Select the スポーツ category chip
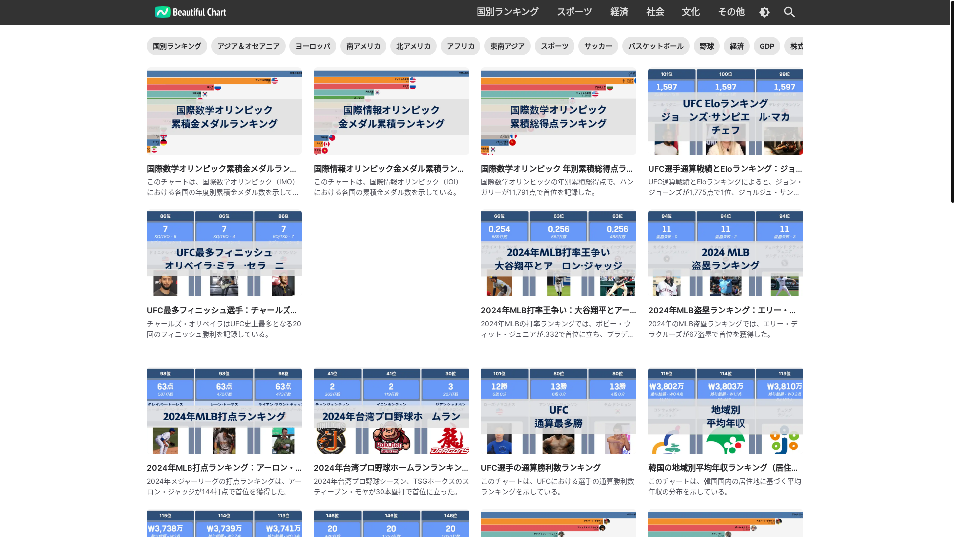 click(555, 46)
